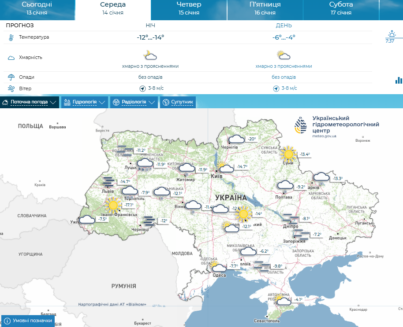
Task: Click the bar chart icon on right
Action: pos(399,80)
